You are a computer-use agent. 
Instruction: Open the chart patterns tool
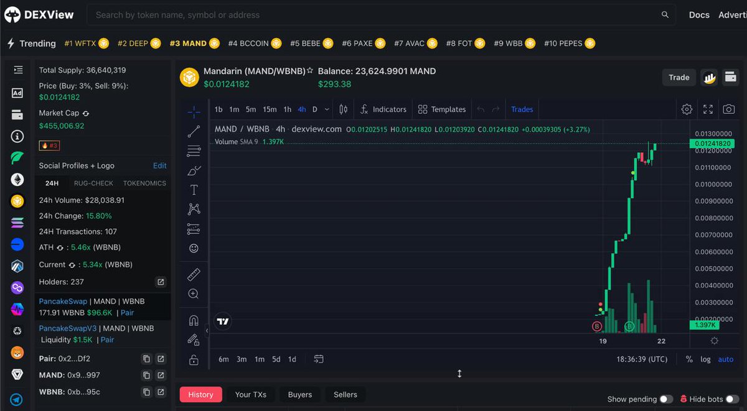point(194,209)
